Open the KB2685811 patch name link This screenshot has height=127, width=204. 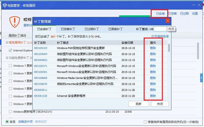tap(41, 90)
